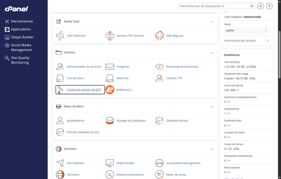
Task: Click the Web Disk drive icon
Action: (x=110, y=78)
